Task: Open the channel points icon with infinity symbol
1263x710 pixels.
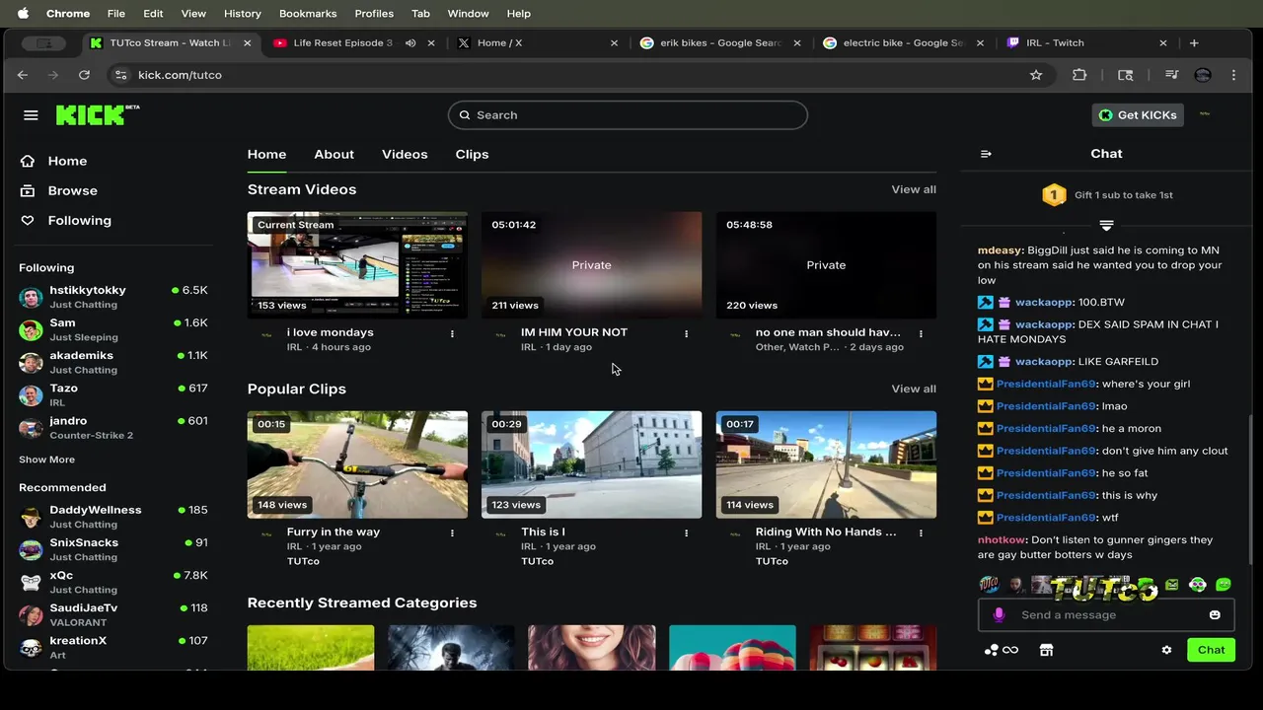Action: tap(1001, 650)
